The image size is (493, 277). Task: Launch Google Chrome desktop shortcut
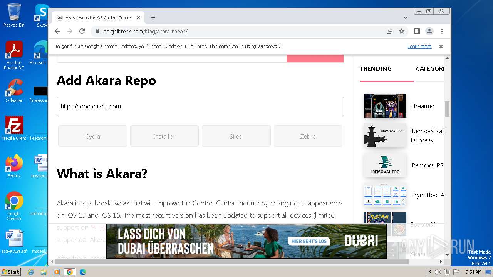[x=14, y=206]
